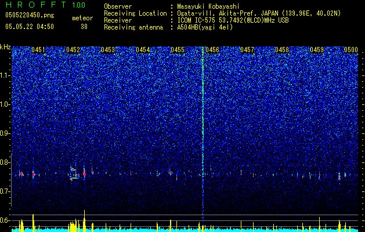Click receiver value ICOM IC-575 53.7492 MHz USB
Viewport: 365px width, 232px height.
[x=233, y=20]
